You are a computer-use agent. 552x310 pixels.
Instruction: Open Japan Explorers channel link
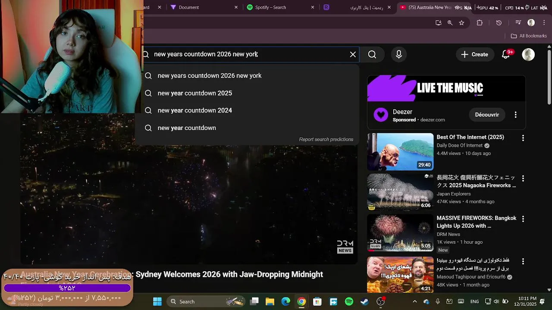[x=454, y=194]
